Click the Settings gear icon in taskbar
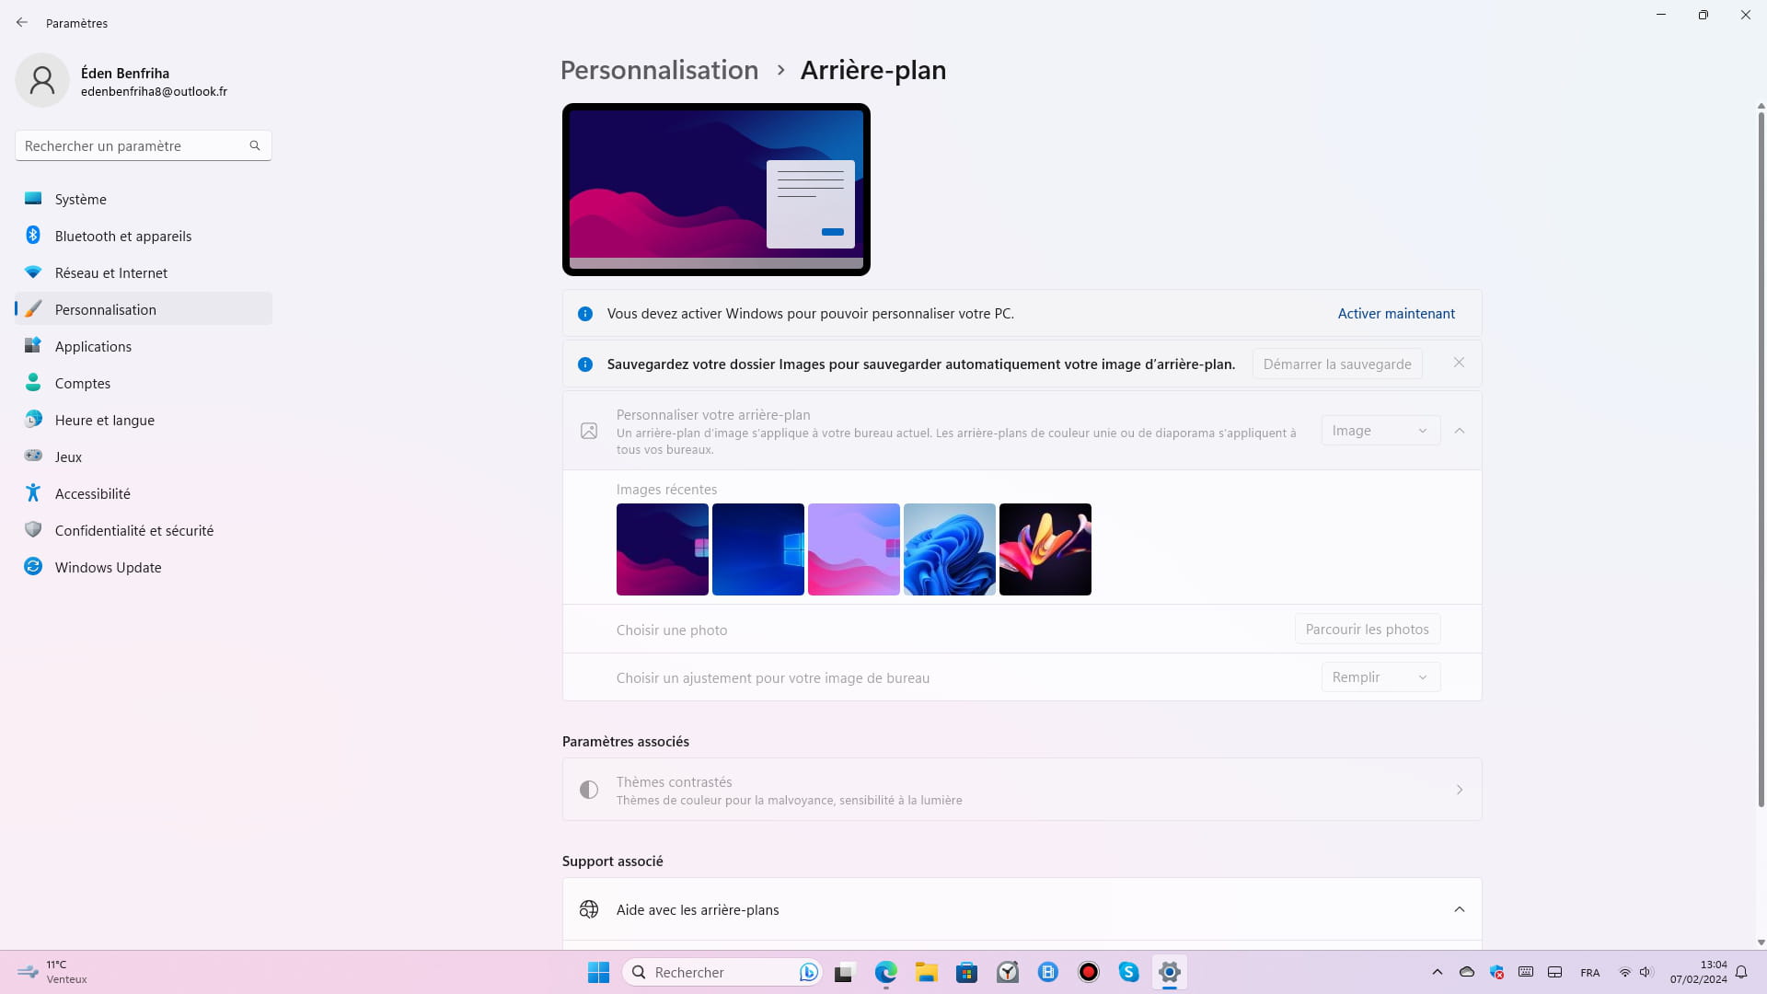 pos(1170,972)
